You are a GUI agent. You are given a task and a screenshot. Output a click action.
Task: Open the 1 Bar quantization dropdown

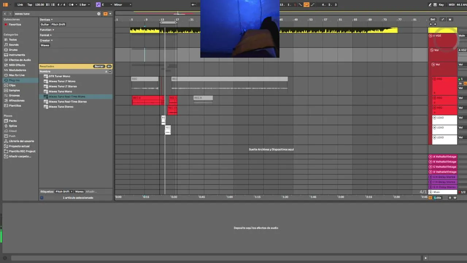(85, 5)
